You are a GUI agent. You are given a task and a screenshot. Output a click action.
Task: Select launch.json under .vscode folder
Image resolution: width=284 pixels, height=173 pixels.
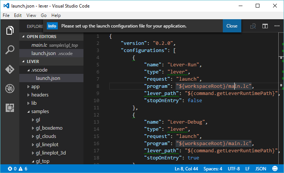[x=48, y=78]
